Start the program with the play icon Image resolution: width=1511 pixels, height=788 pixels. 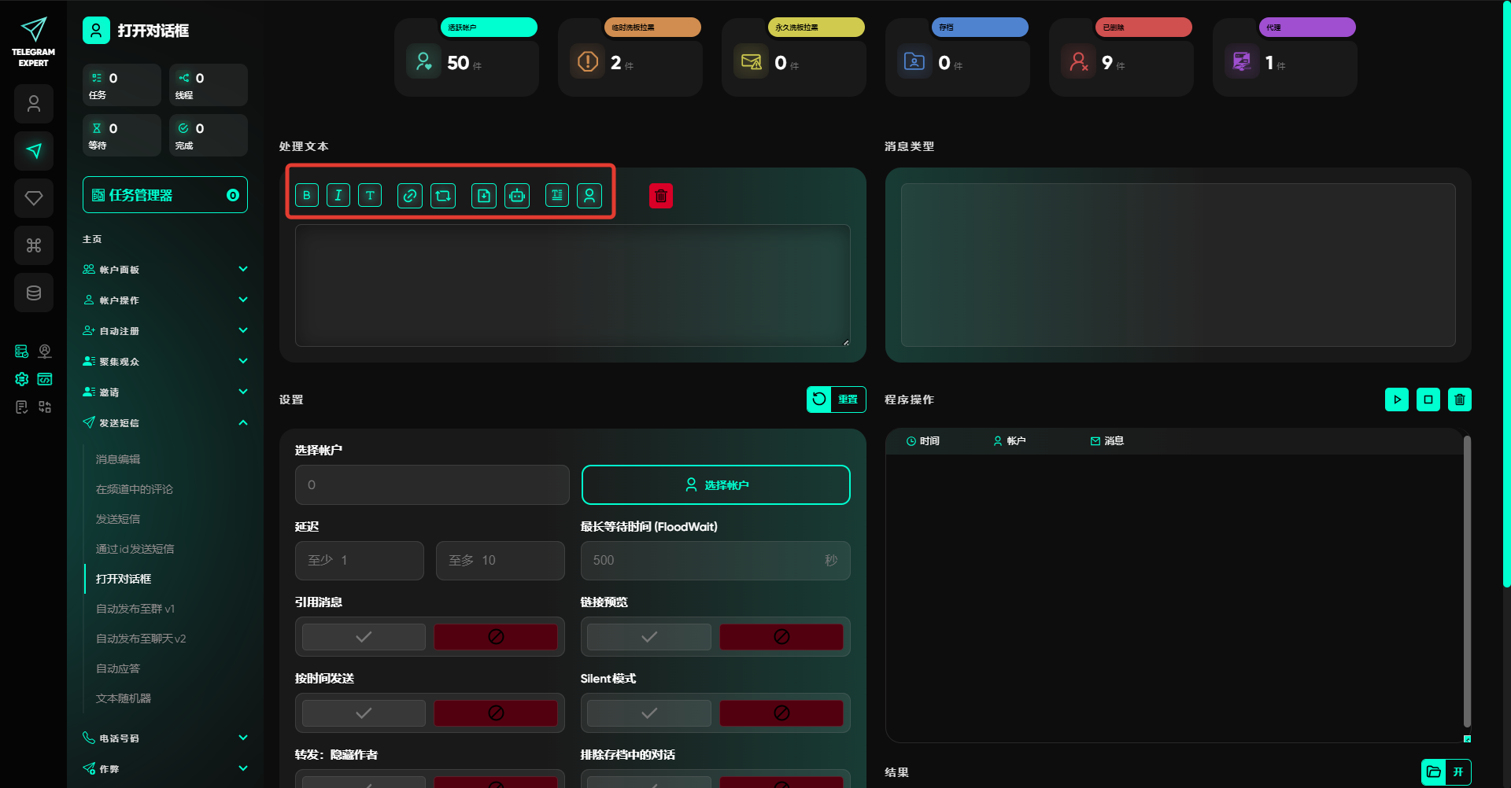point(1396,400)
